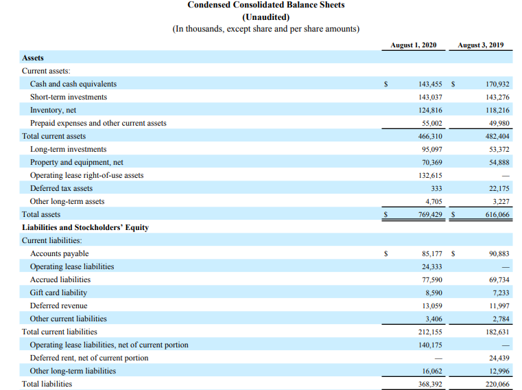Viewport: 522px width, 390px height.
Task: Select the 2020 Total liabilities value 368,392
Action: [430, 384]
